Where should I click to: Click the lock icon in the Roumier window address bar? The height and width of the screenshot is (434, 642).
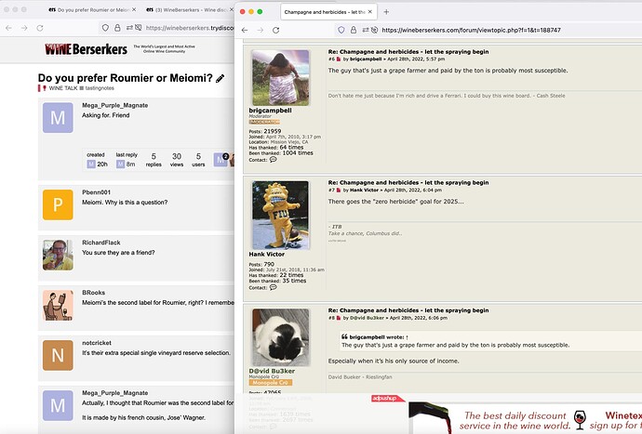tap(117, 28)
